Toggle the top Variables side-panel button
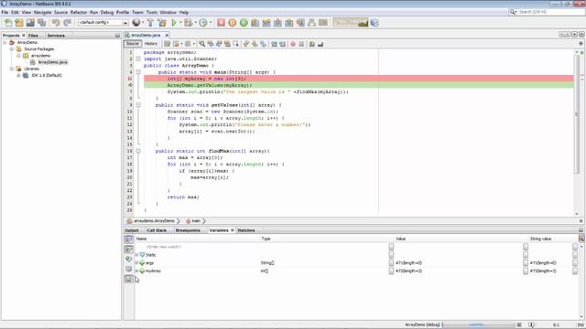 coord(128,239)
